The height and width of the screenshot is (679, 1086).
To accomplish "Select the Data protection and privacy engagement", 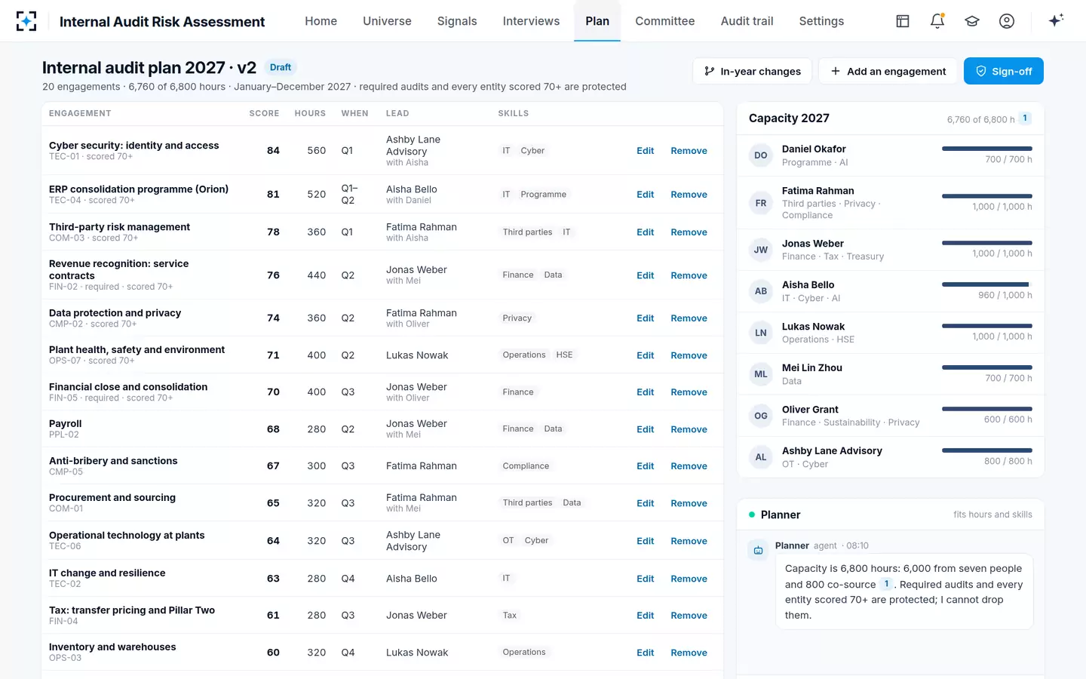I will [115, 313].
